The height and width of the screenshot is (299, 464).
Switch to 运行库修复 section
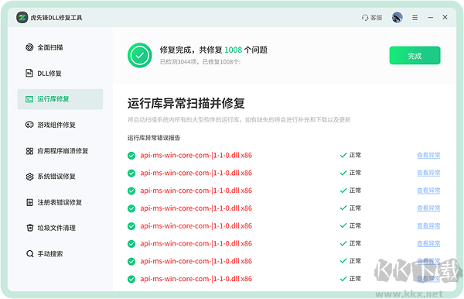[60, 99]
